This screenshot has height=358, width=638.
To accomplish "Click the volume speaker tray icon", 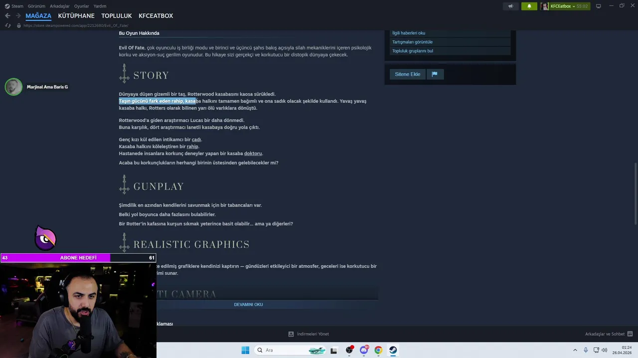I will (x=605, y=350).
